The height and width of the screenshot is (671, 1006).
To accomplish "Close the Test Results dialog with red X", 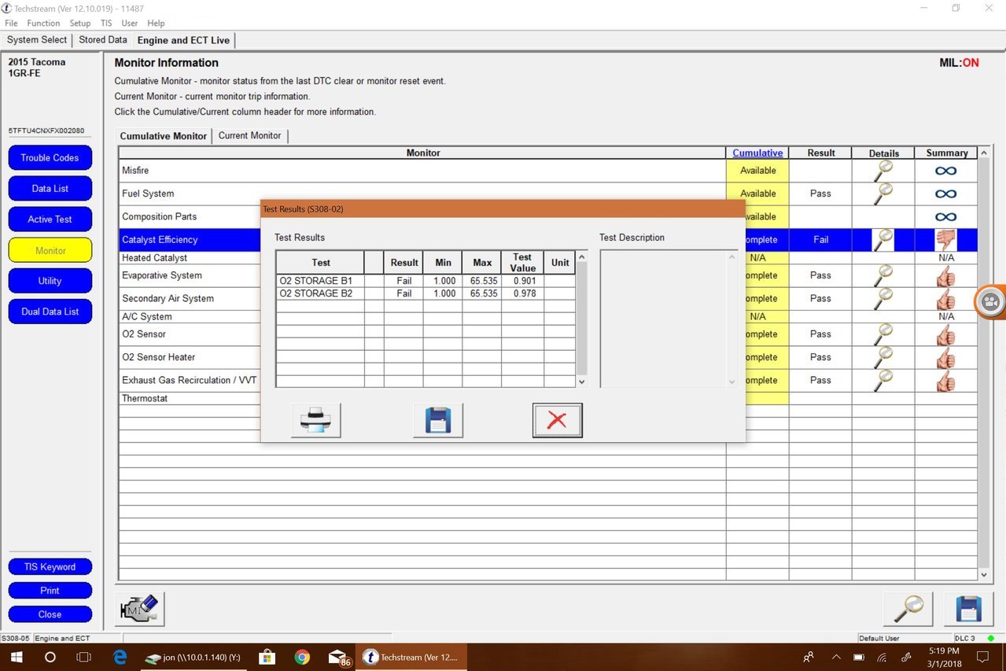I will click(x=557, y=420).
